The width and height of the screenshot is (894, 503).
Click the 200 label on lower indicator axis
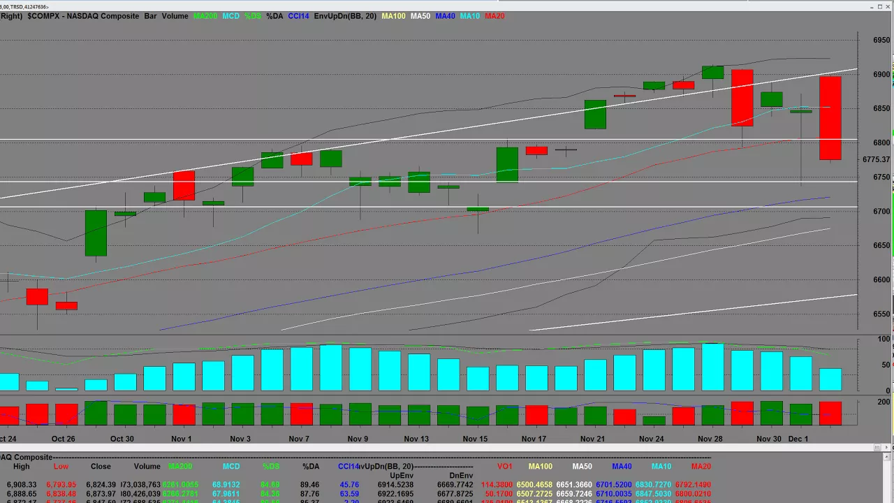[x=884, y=402]
